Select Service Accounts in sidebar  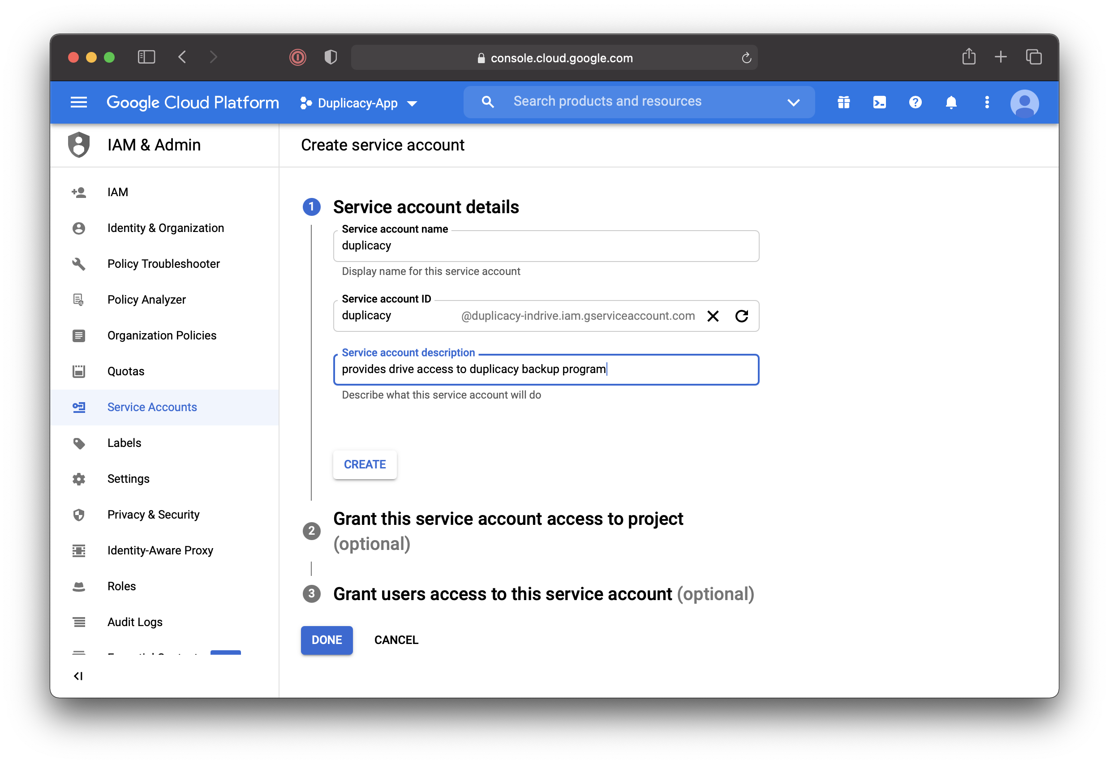[x=152, y=407]
